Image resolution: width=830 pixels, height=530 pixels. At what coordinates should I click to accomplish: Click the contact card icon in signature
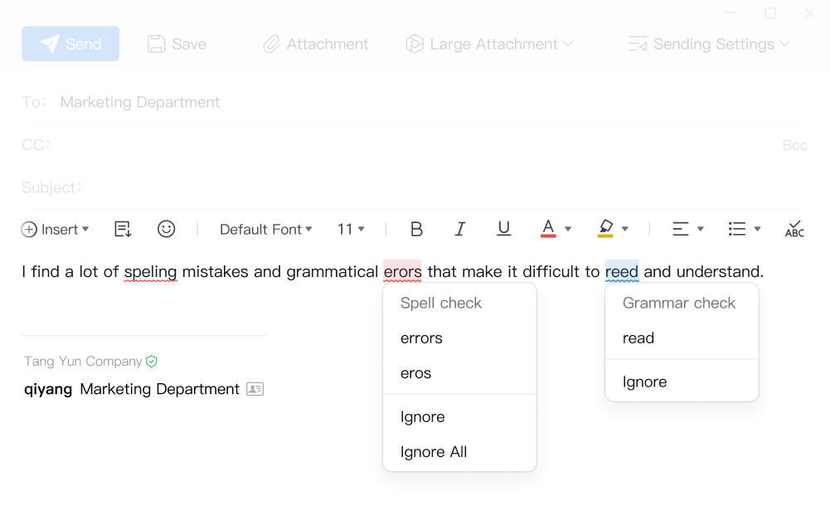tap(255, 389)
